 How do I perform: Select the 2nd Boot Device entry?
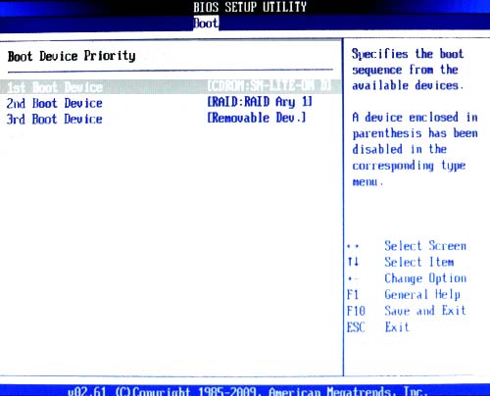[55, 103]
